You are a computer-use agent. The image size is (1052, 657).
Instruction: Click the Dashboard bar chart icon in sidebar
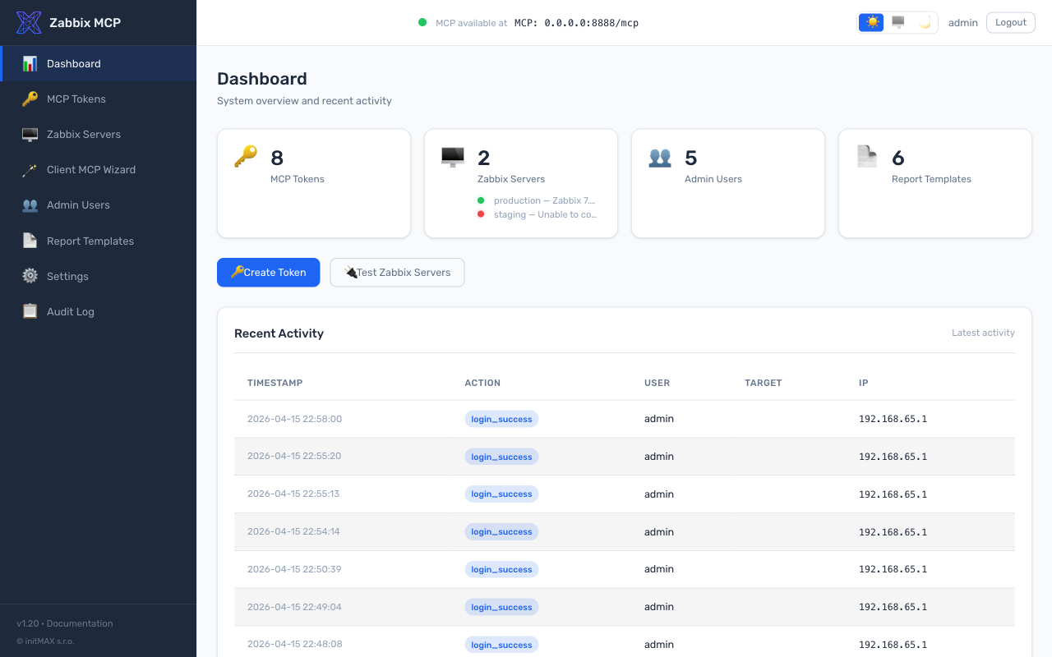[30, 63]
